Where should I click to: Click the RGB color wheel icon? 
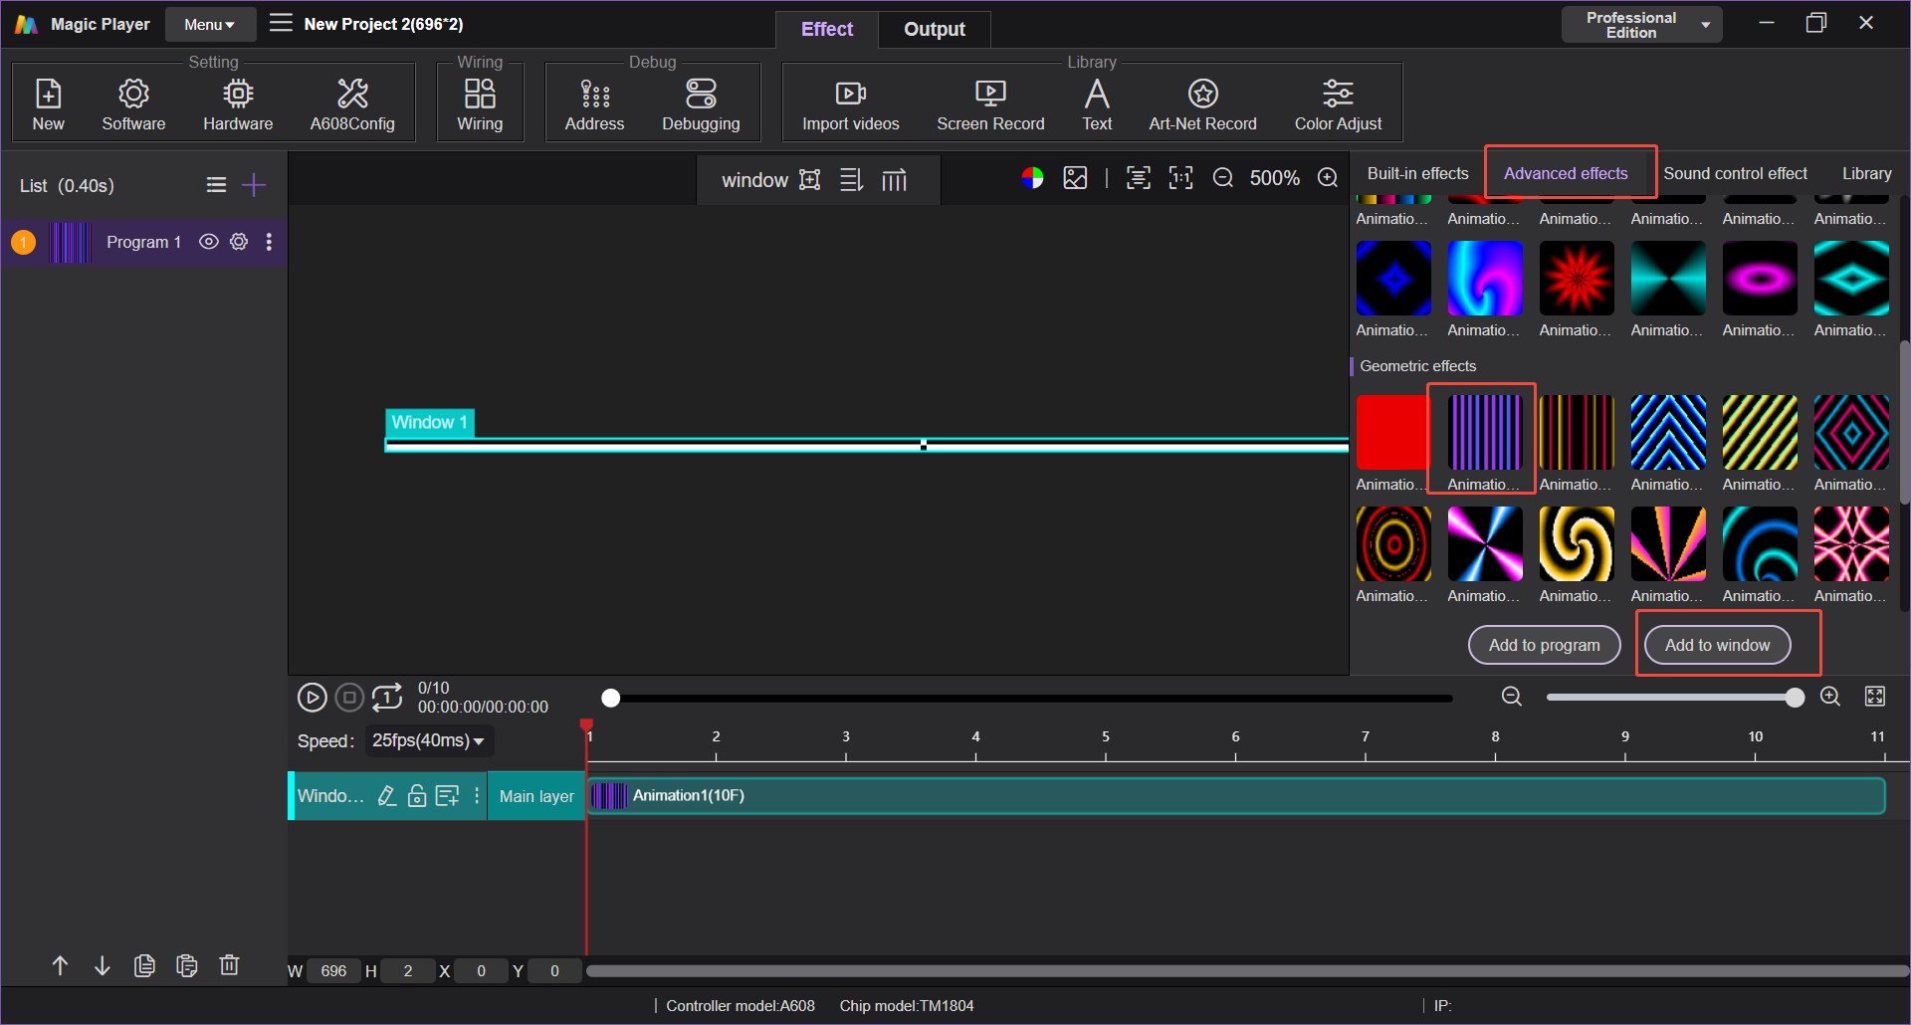click(1032, 178)
